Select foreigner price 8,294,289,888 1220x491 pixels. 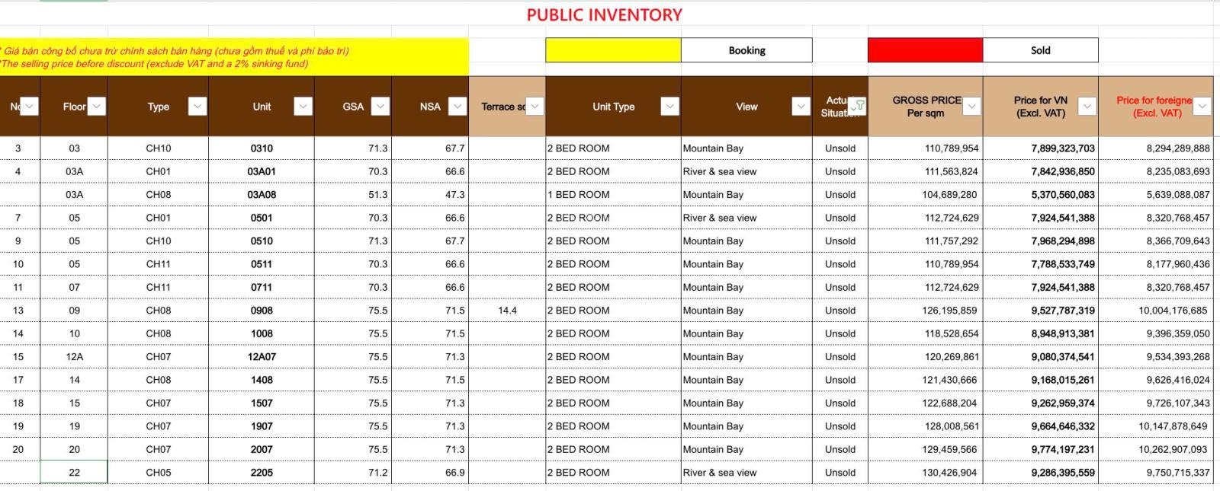pyautogui.click(x=1156, y=148)
